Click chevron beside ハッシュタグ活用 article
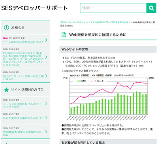The width and height of the screenshot is (158, 144). 46,104
